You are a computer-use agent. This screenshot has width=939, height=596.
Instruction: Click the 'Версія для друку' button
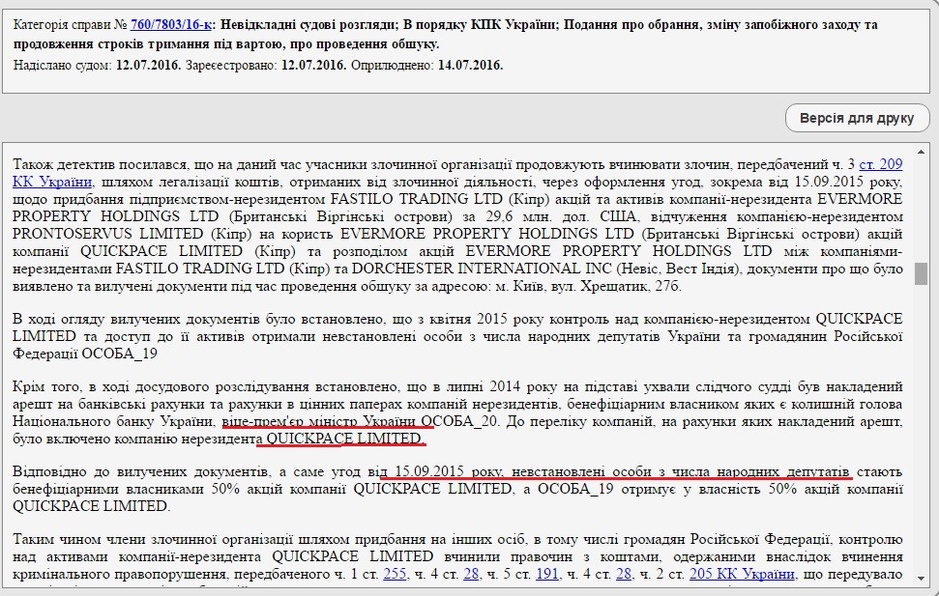click(x=857, y=118)
